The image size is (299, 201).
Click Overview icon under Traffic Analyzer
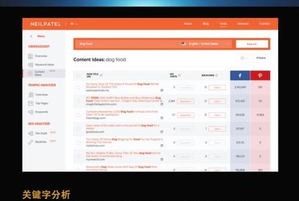click(x=31, y=95)
